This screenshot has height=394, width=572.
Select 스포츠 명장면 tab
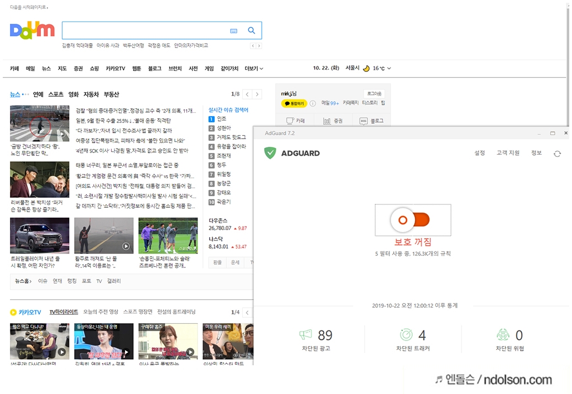(138, 312)
